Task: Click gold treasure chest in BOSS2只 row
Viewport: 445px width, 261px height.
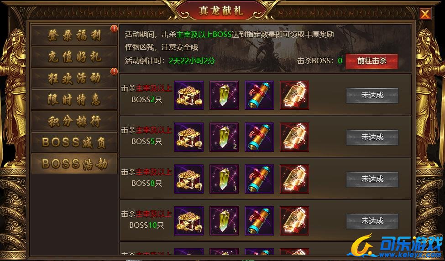Action: point(189,95)
